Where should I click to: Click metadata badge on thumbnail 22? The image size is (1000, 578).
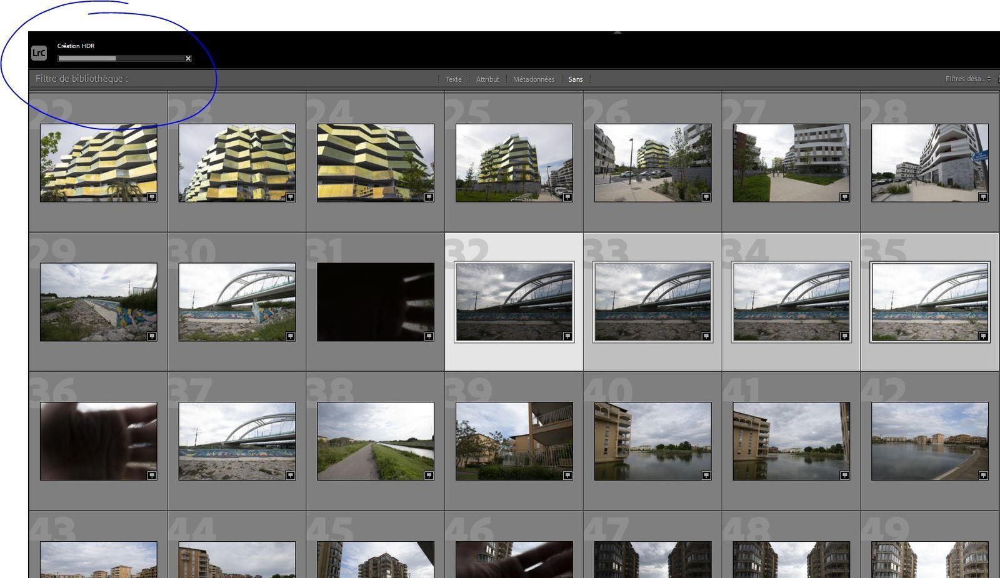[x=152, y=197]
